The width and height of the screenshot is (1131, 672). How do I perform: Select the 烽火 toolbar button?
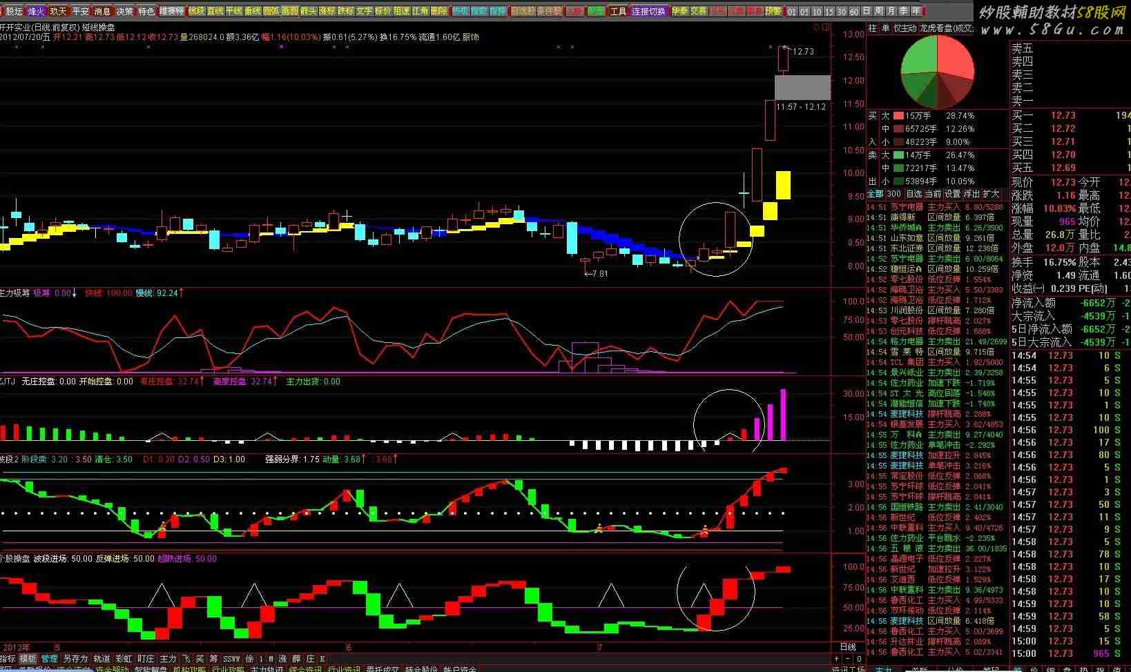36,11
